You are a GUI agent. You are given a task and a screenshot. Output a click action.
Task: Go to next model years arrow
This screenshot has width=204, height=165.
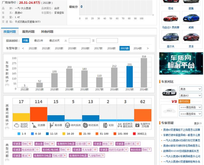(x=148, y=48)
